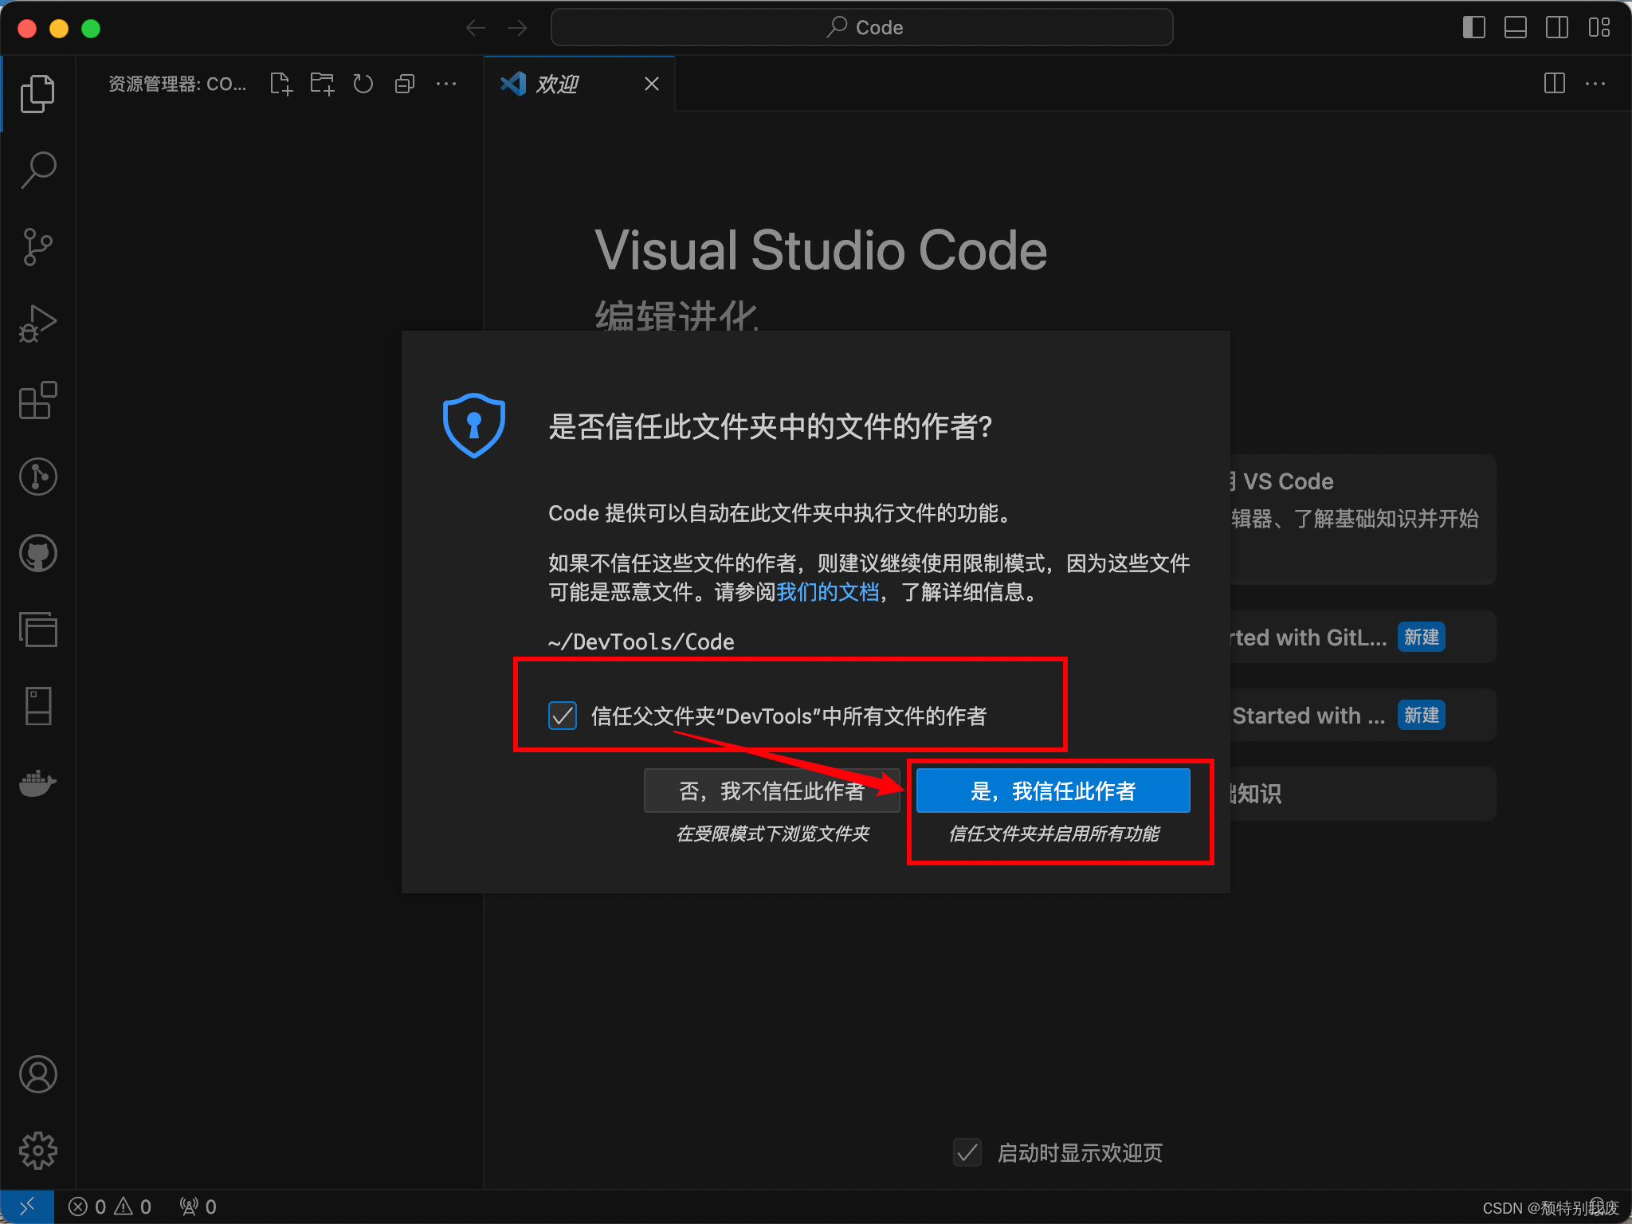Viewport: 1632px width, 1224px height.
Task: Open the GitHub view in activity bar
Action: click(x=37, y=553)
